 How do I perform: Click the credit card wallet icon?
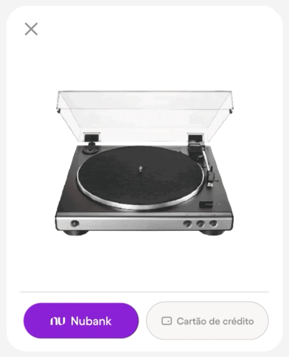[x=167, y=321]
